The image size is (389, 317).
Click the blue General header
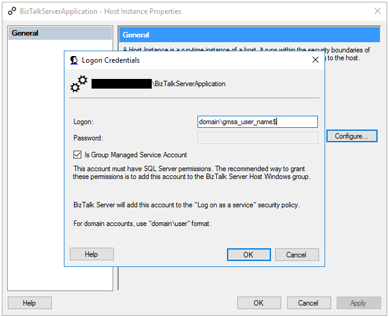[249, 35]
